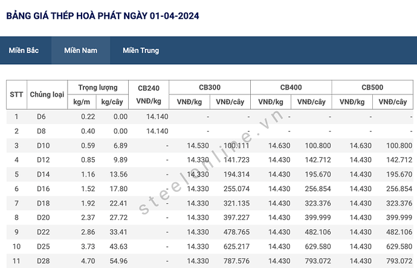The height and width of the screenshot is (274, 417).
Task: Click the 625.217 cell in D25 row
Action: (236, 247)
